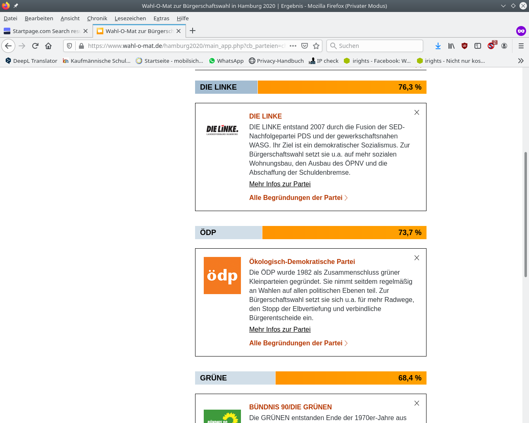Open the Chronik menu
The width and height of the screenshot is (529, 423).
[97, 18]
